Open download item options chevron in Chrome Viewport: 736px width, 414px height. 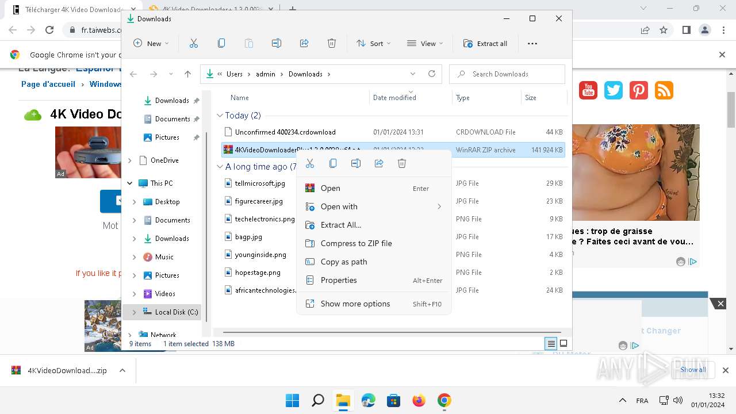click(122, 371)
